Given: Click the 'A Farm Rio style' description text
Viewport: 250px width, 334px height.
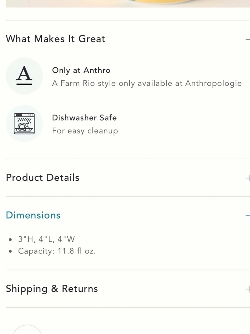Looking at the screenshot, I should [147, 83].
